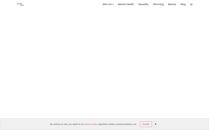The image size is (209, 130).
Task: Open the privacy policy link
Action: click(91, 124)
